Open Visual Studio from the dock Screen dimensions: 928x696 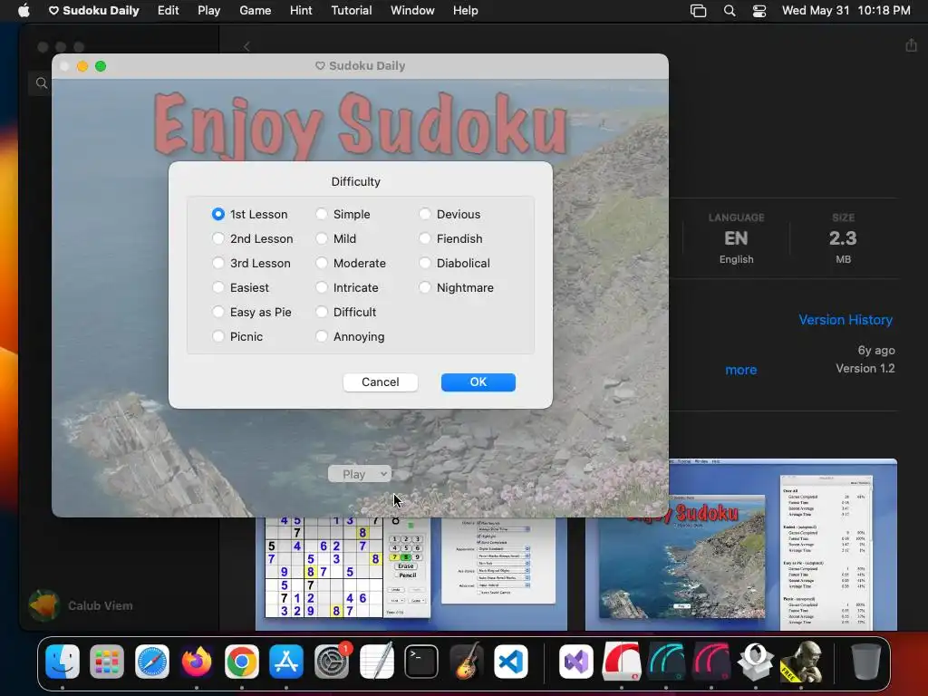[x=576, y=661]
